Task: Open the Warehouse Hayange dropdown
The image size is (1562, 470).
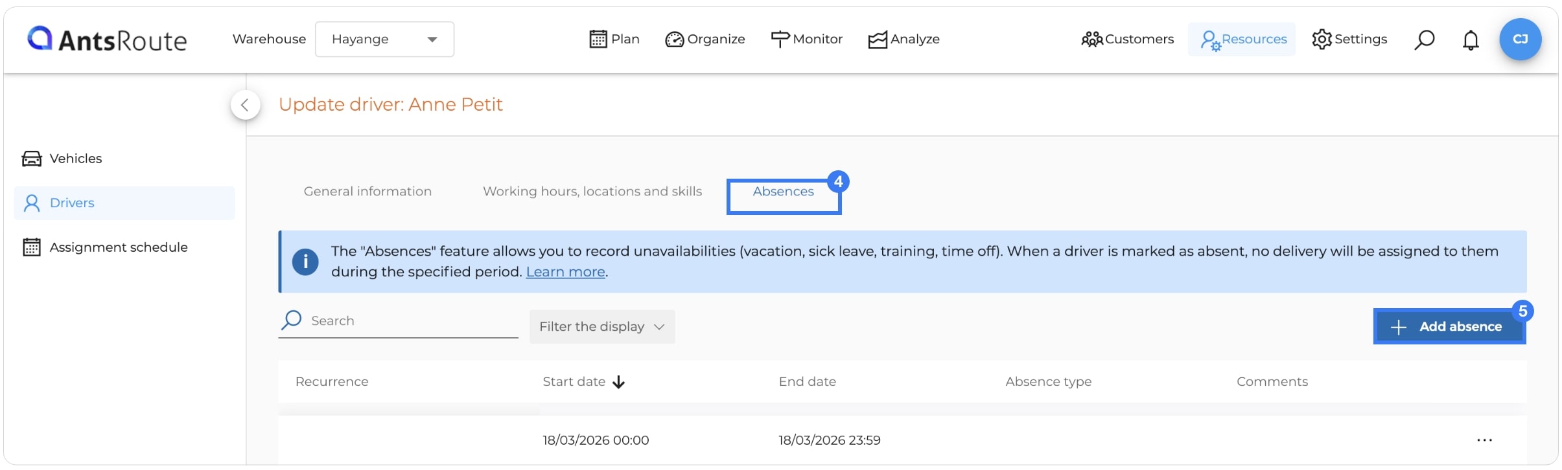Action: point(384,39)
